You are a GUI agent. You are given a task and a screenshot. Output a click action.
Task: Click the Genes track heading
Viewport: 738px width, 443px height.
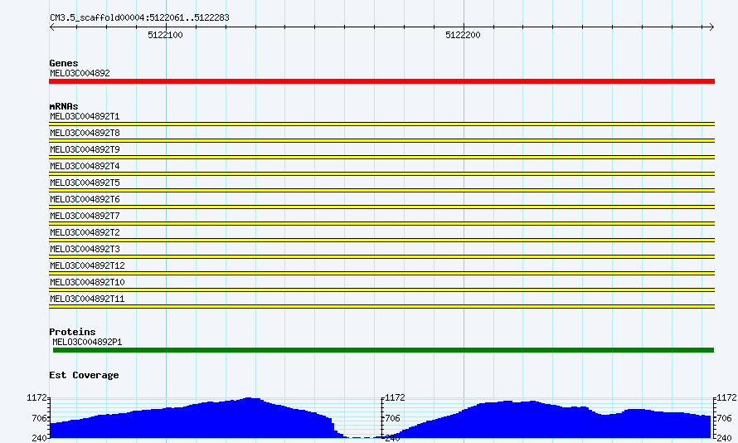(64, 63)
